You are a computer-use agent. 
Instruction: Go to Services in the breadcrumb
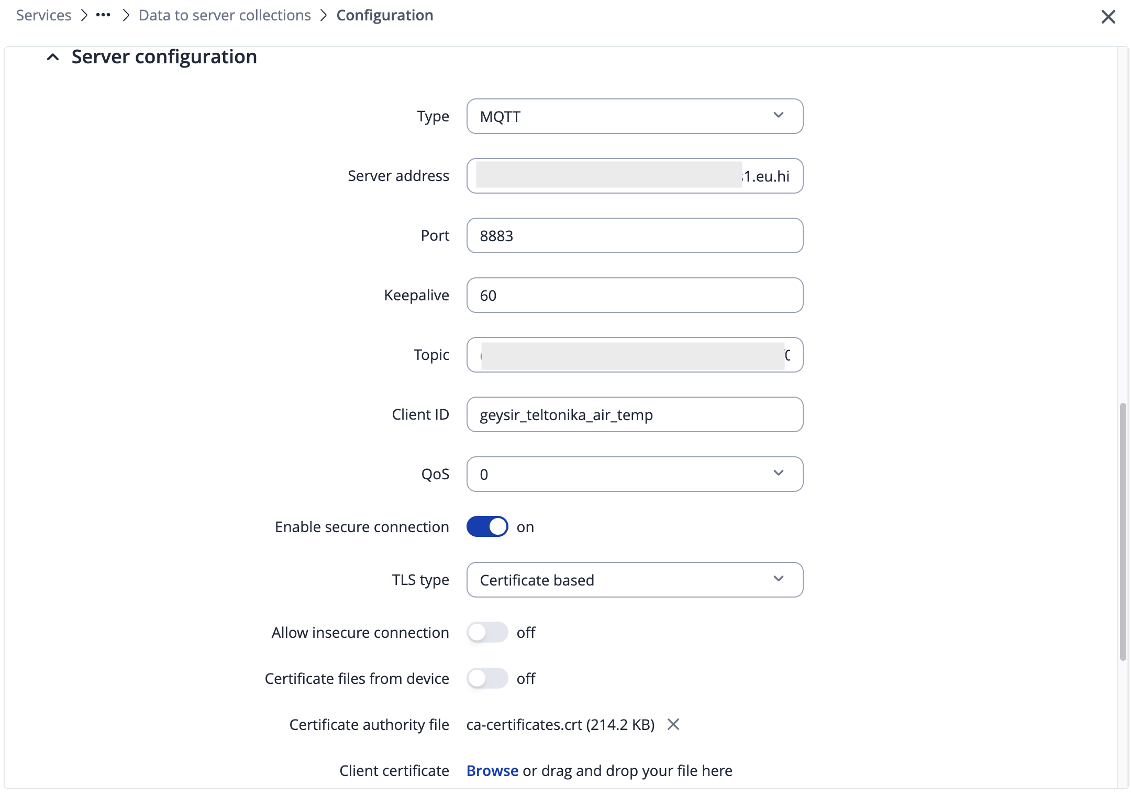43,15
